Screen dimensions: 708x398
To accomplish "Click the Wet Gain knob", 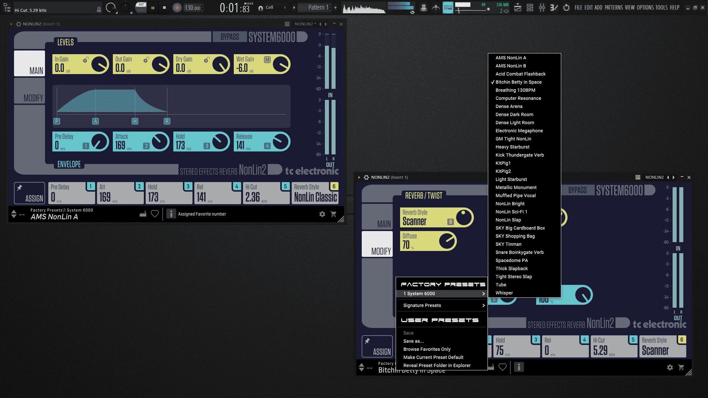I will tap(281, 64).
